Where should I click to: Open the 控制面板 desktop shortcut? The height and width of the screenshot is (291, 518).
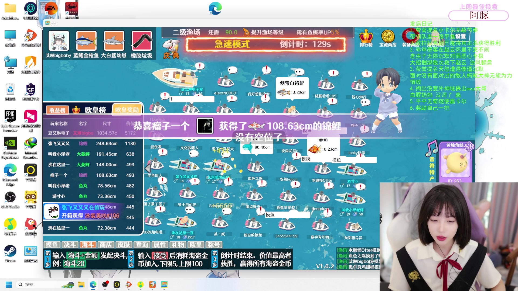(x=30, y=253)
